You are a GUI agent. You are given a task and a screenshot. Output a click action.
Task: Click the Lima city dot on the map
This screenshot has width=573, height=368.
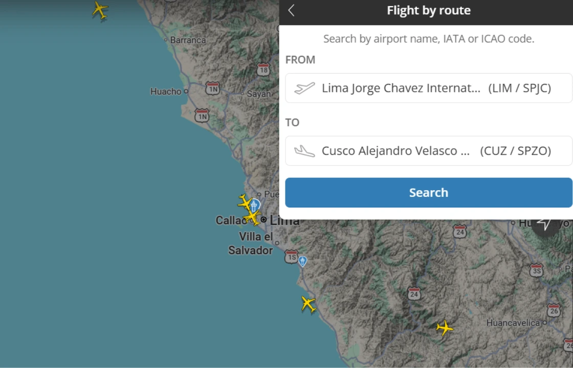(x=263, y=219)
